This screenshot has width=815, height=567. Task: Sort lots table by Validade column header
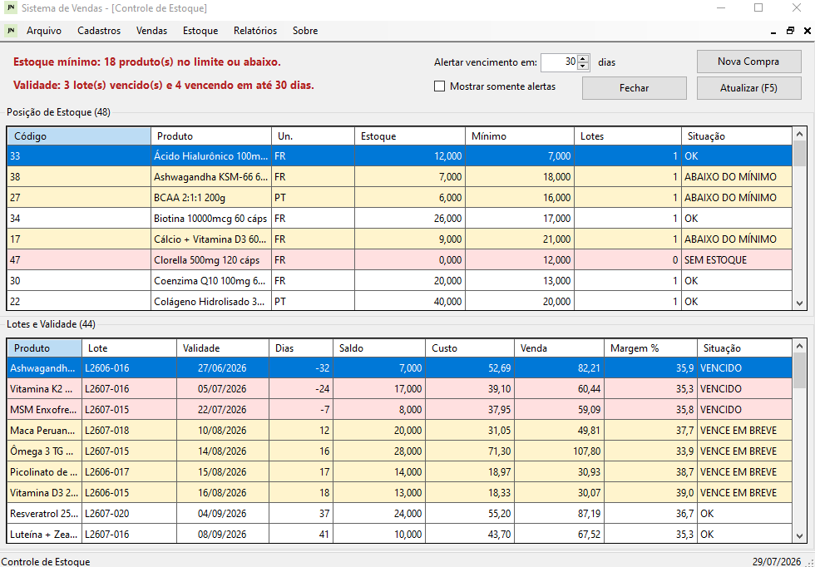[223, 348]
